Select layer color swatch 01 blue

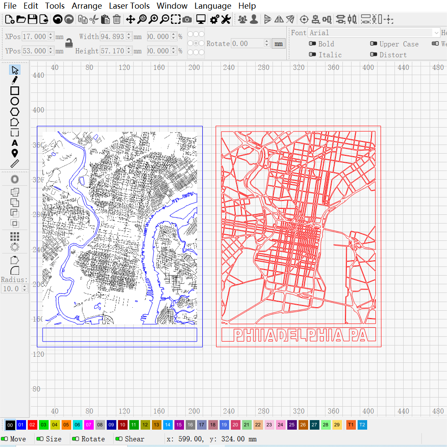(21, 425)
